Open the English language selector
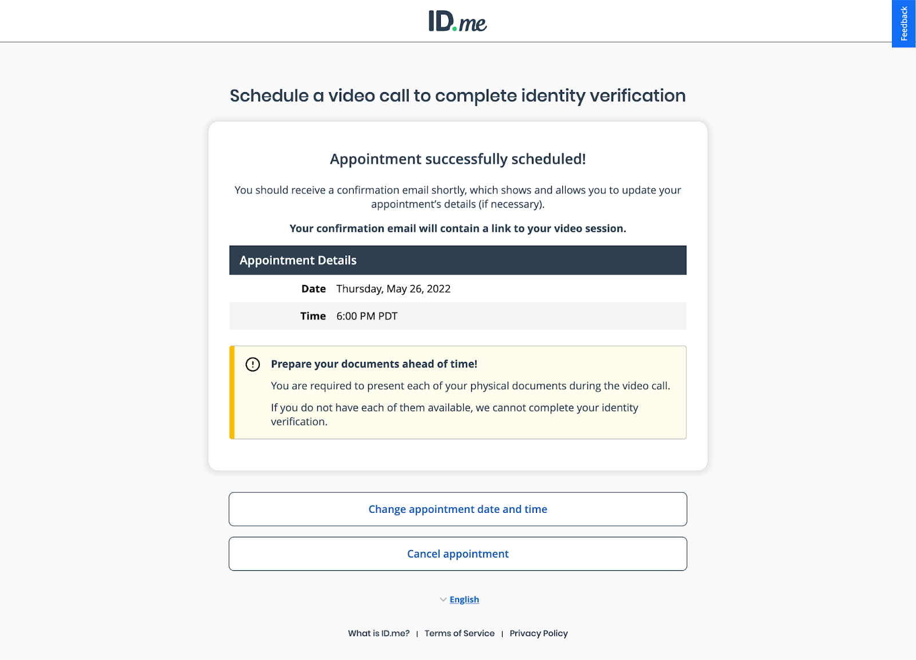916x660 pixels. pyautogui.click(x=464, y=599)
